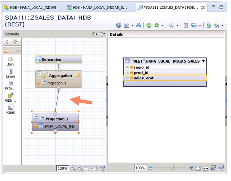
Task: Select the regio_id column name
Action: click(142, 67)
